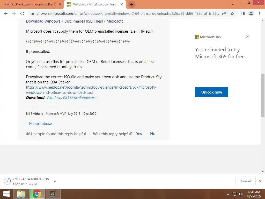Click the network tray icon
Image resolution: width=265 pixels, height=199 pixels.
coord(234,194)
